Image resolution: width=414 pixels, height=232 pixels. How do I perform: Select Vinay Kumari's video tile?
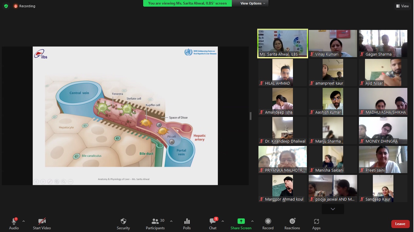tap(333, 43)
